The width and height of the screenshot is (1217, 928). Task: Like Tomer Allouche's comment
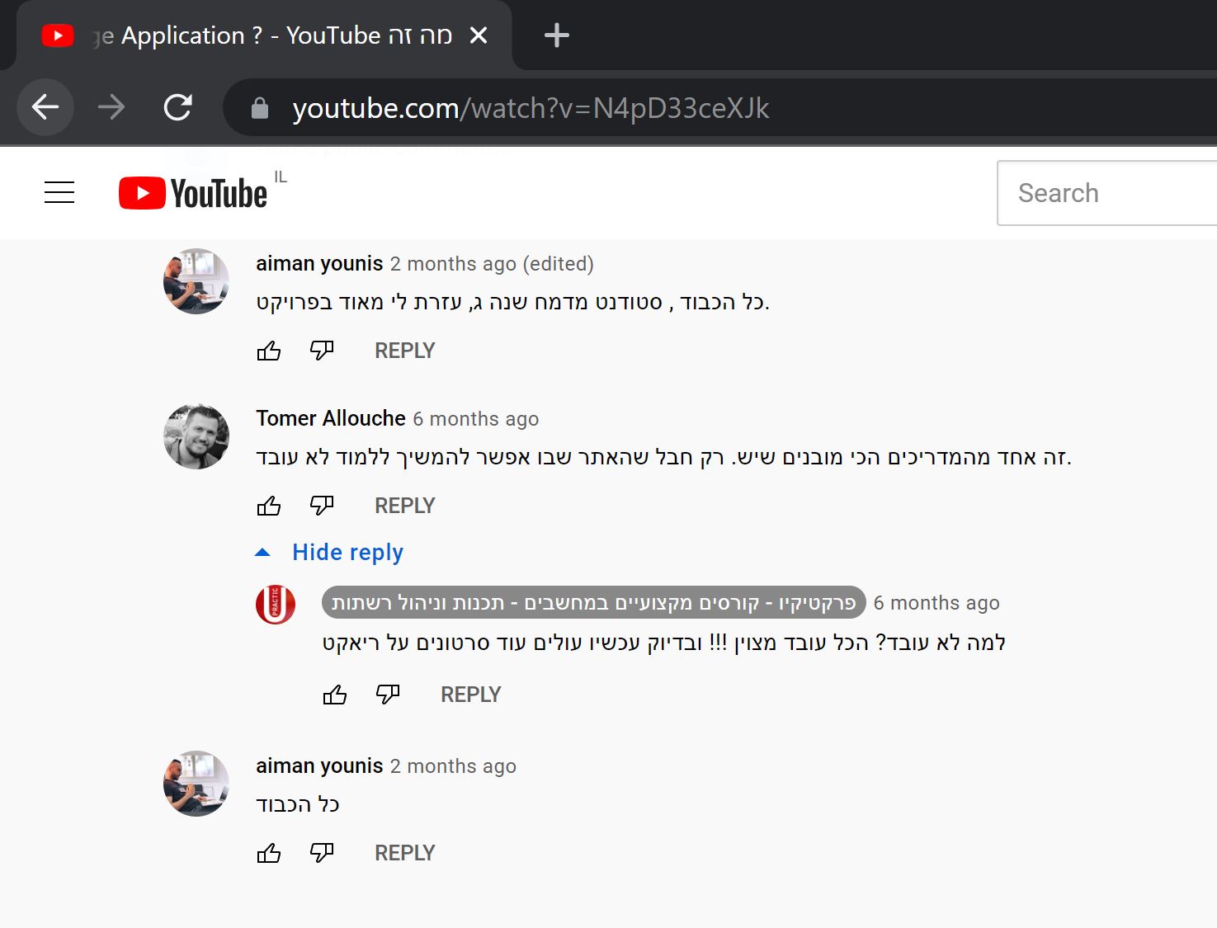(269, 506)
